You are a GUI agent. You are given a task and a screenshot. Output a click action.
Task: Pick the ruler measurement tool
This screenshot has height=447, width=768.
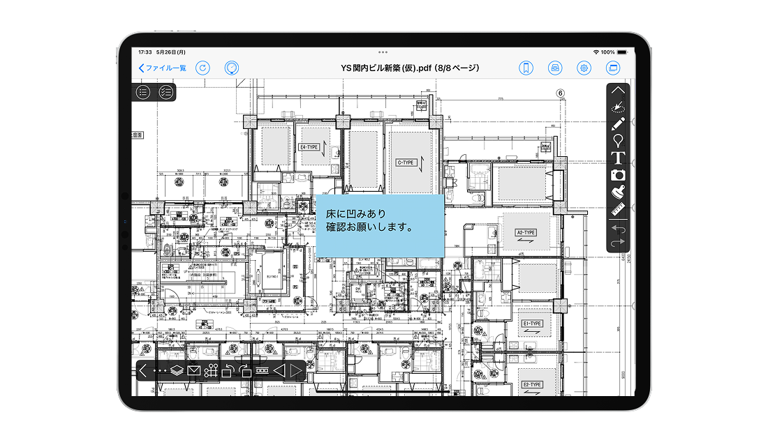pyautogui.click(x=618, y=209)
